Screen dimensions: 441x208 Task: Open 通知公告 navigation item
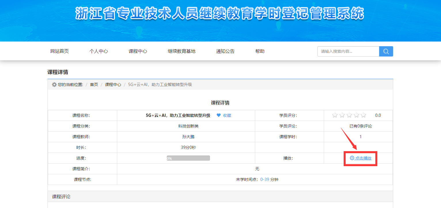click(x=225, y=51)
